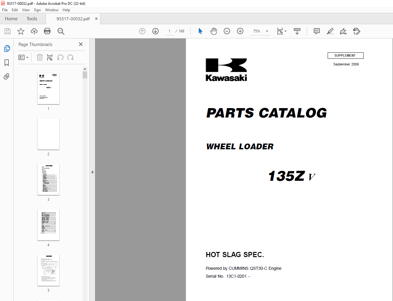This screenshot has width=393, height=301.
Task: Go to the previous page arrow
Action: (142, 31)
